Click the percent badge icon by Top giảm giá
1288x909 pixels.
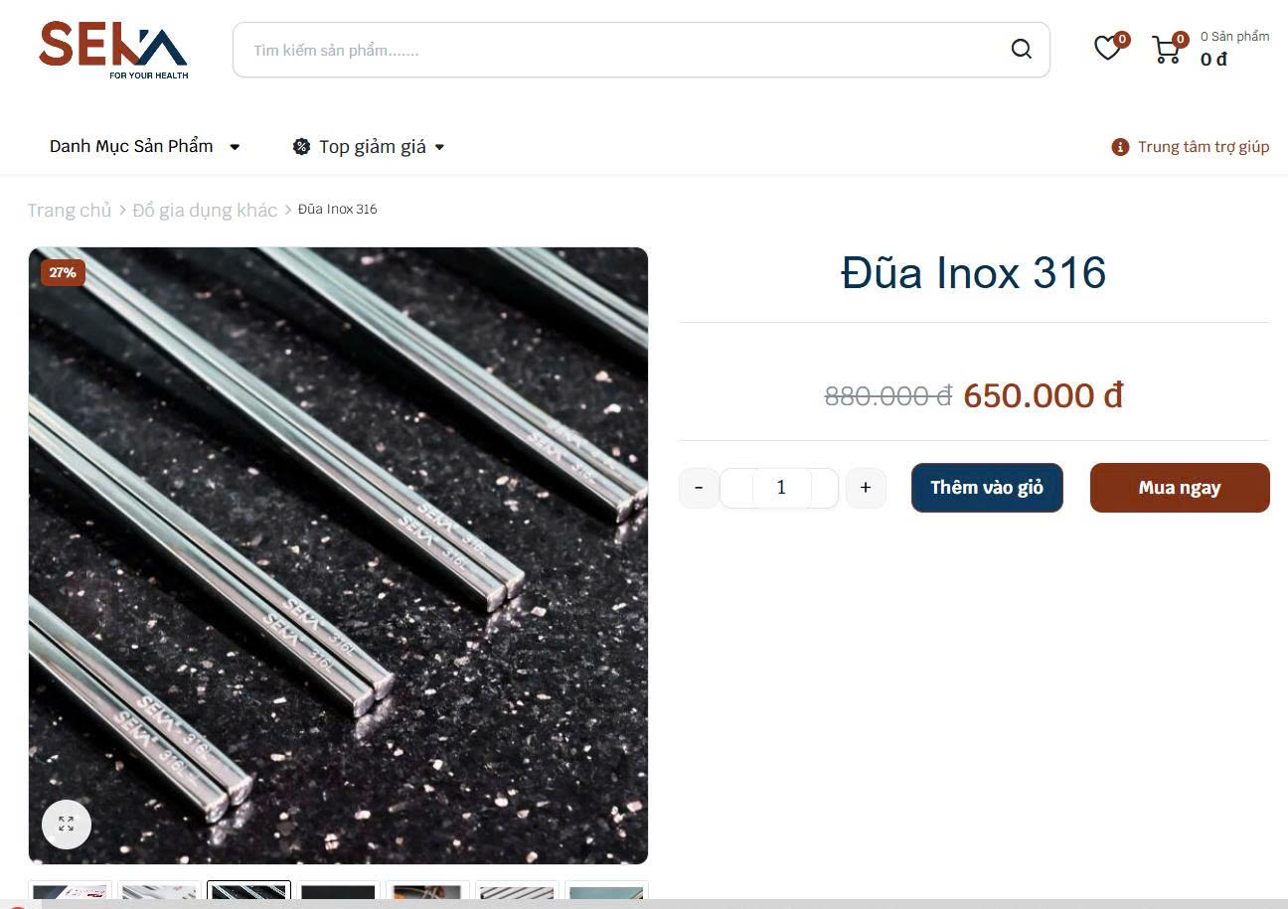(x=301, y=147)
